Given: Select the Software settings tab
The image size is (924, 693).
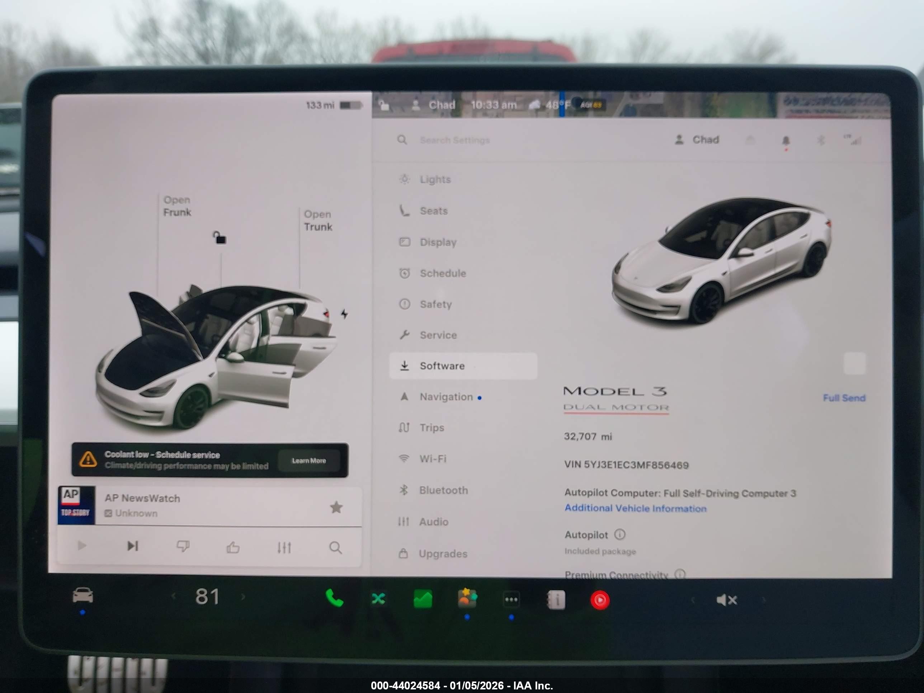Looking at the screenshot, I should pos(463,366).
